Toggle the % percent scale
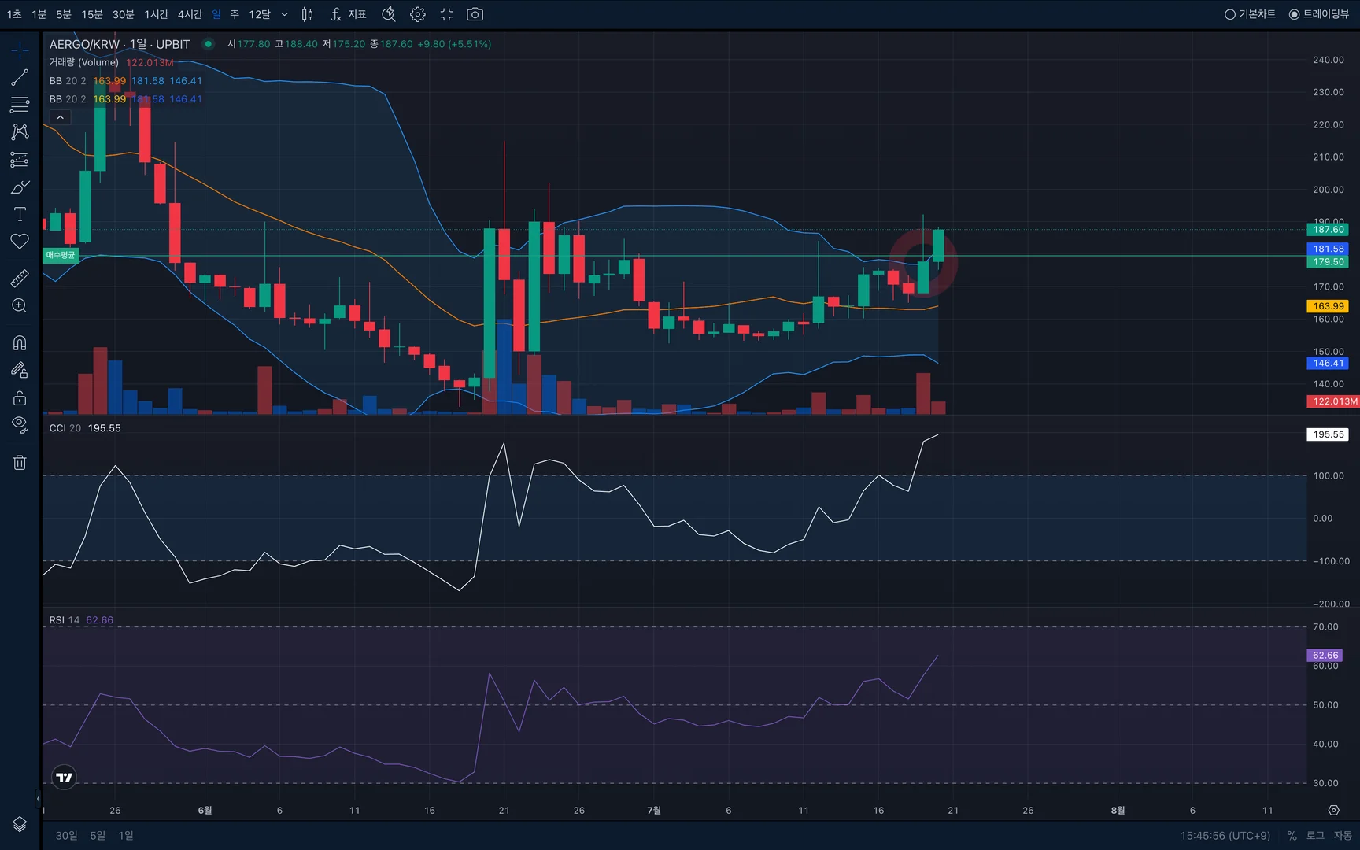 (x=1292, y=836)
